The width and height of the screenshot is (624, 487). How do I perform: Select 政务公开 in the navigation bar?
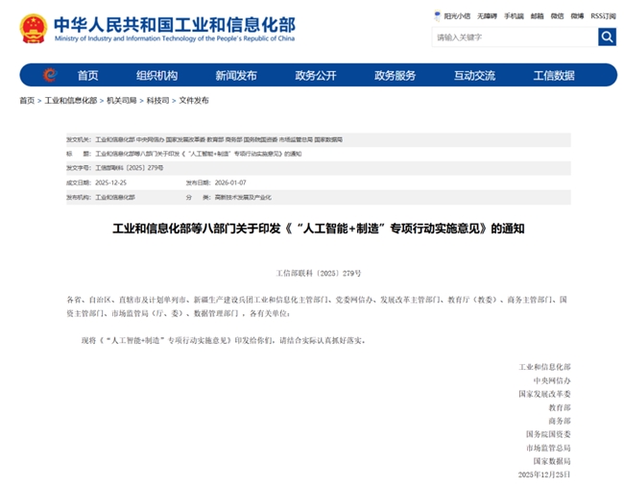coord(315,75)
